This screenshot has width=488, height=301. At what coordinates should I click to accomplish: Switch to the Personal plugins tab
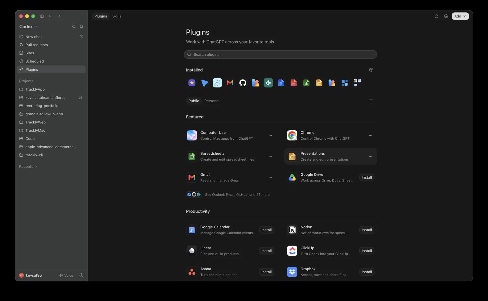[x=212, y=101]
